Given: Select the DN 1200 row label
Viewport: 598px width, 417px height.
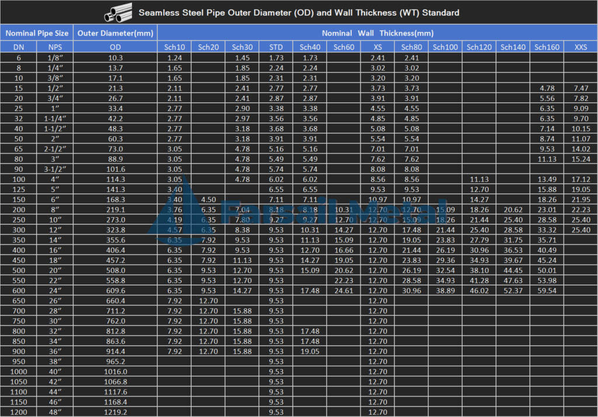Looking at the screenshot, I should pyautogui.click(x=18, y=412).
